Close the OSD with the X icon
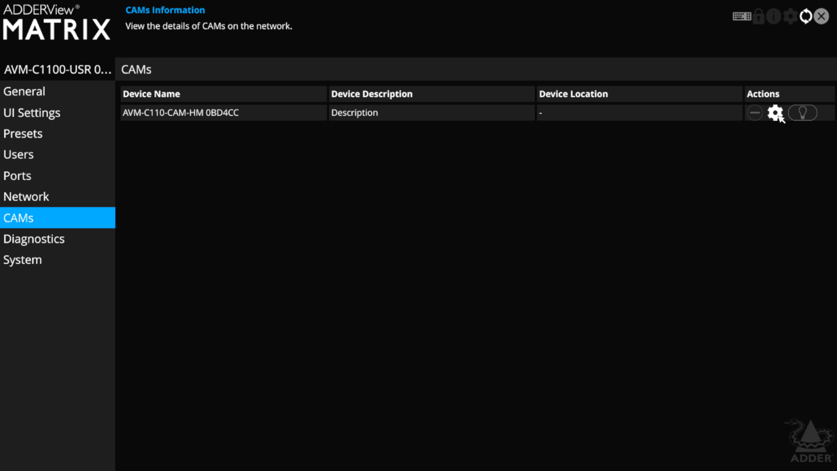Image resolution: width=837 pixels, height=471 pixels. pos(821,16)
